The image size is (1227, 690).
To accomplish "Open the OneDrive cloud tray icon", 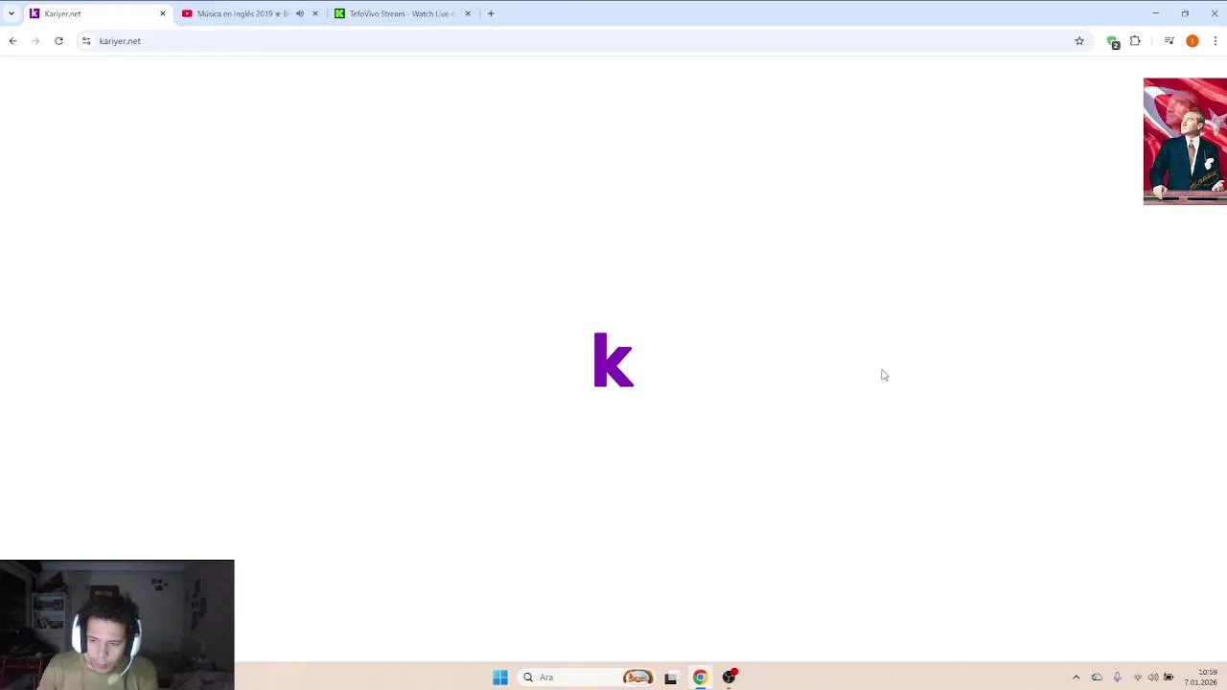I will pos(1097,678).
